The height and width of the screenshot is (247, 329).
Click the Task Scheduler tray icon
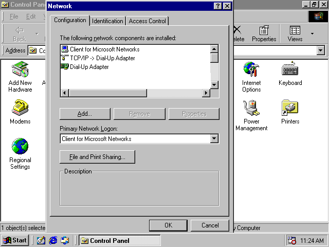(291, 240)
